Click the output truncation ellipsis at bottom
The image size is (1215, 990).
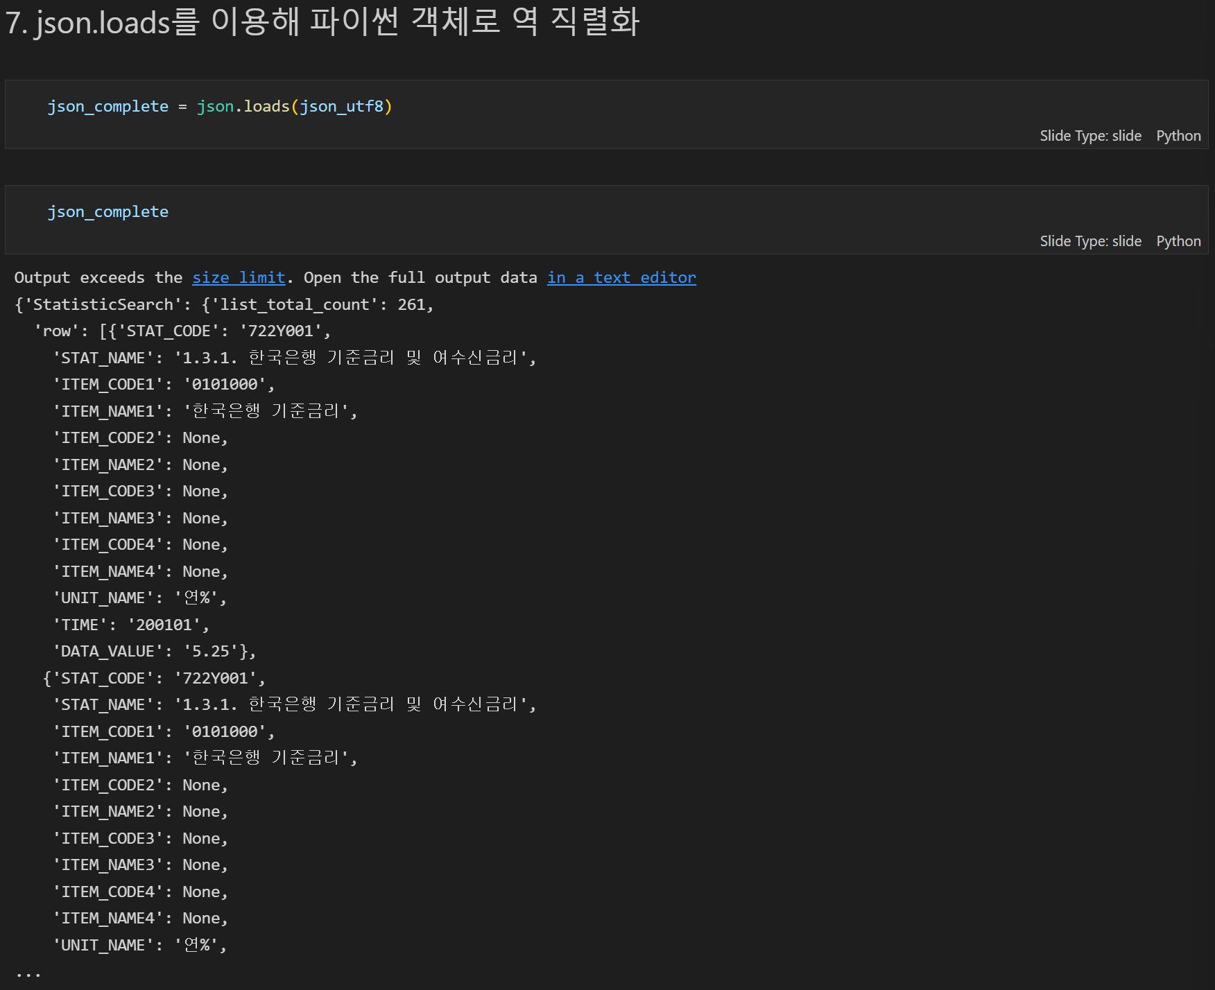[28, 974]
